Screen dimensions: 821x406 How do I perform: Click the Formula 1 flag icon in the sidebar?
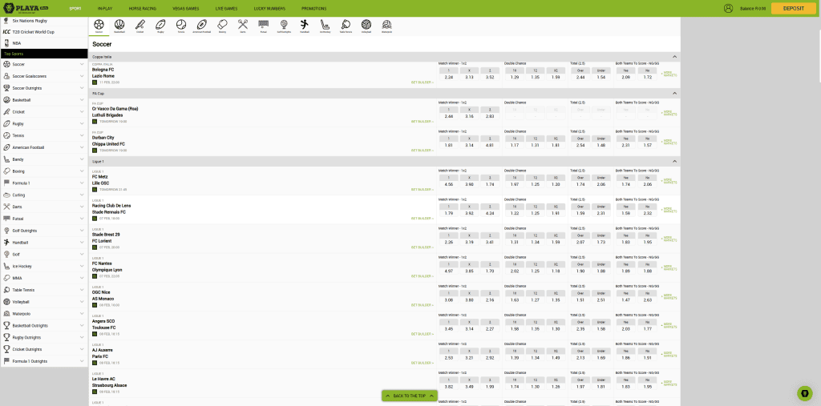(6, 183)
